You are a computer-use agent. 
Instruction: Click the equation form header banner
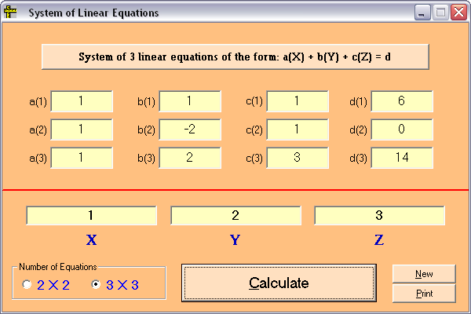click(235, 57)
